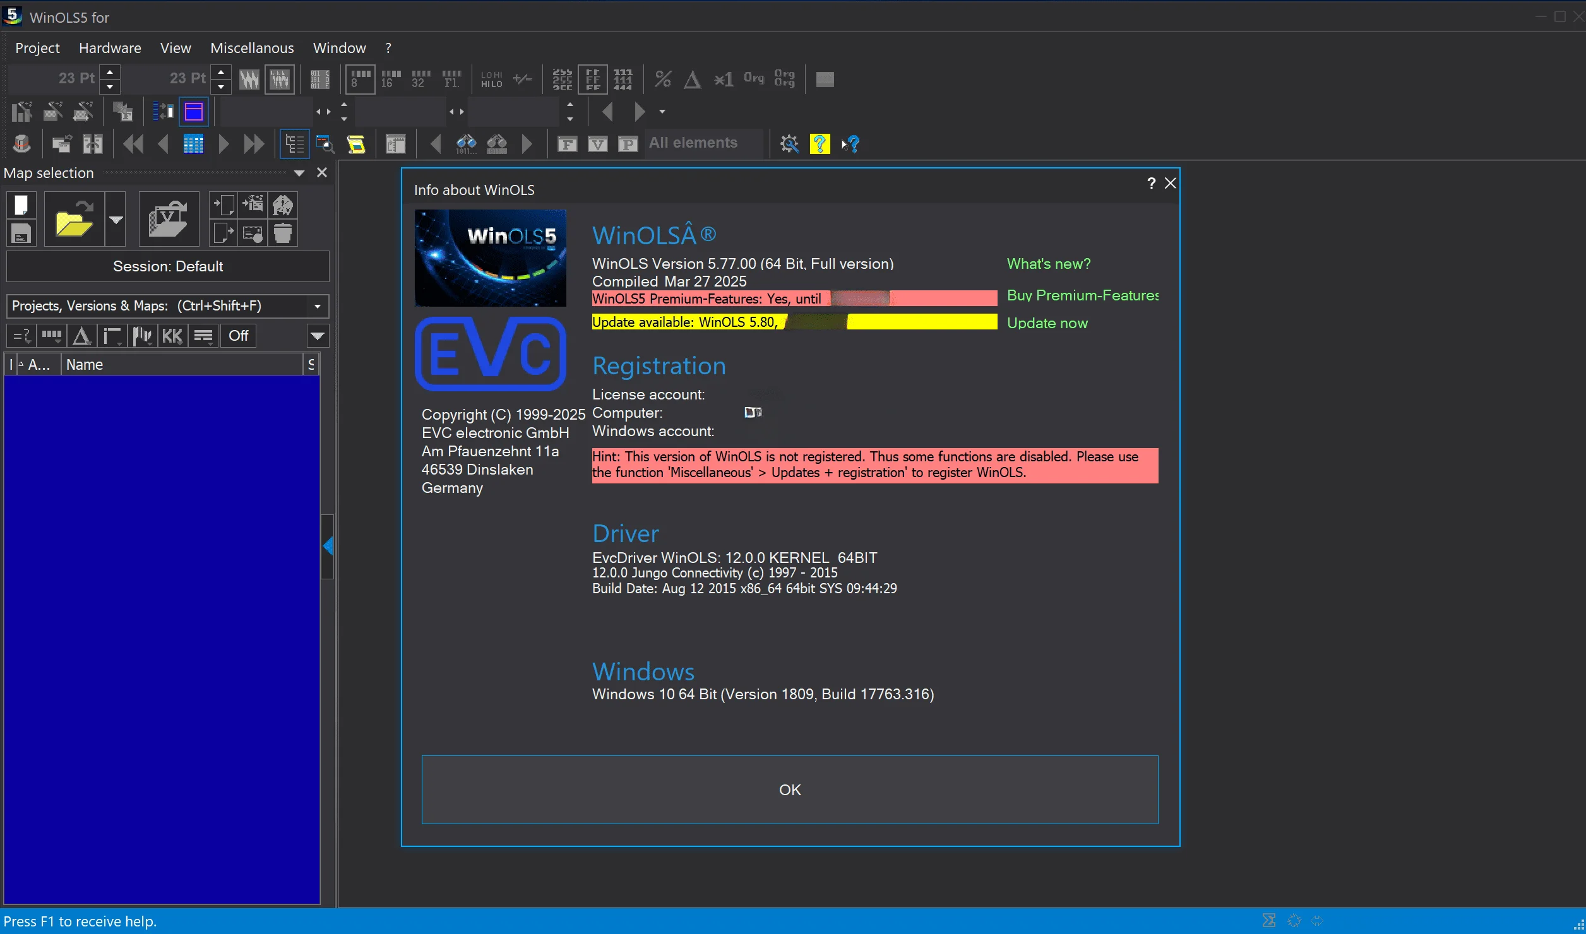This screenshot has width=1586, height=934.
Task: Click the x1 factor icon
Action: (x=724, y=79)
